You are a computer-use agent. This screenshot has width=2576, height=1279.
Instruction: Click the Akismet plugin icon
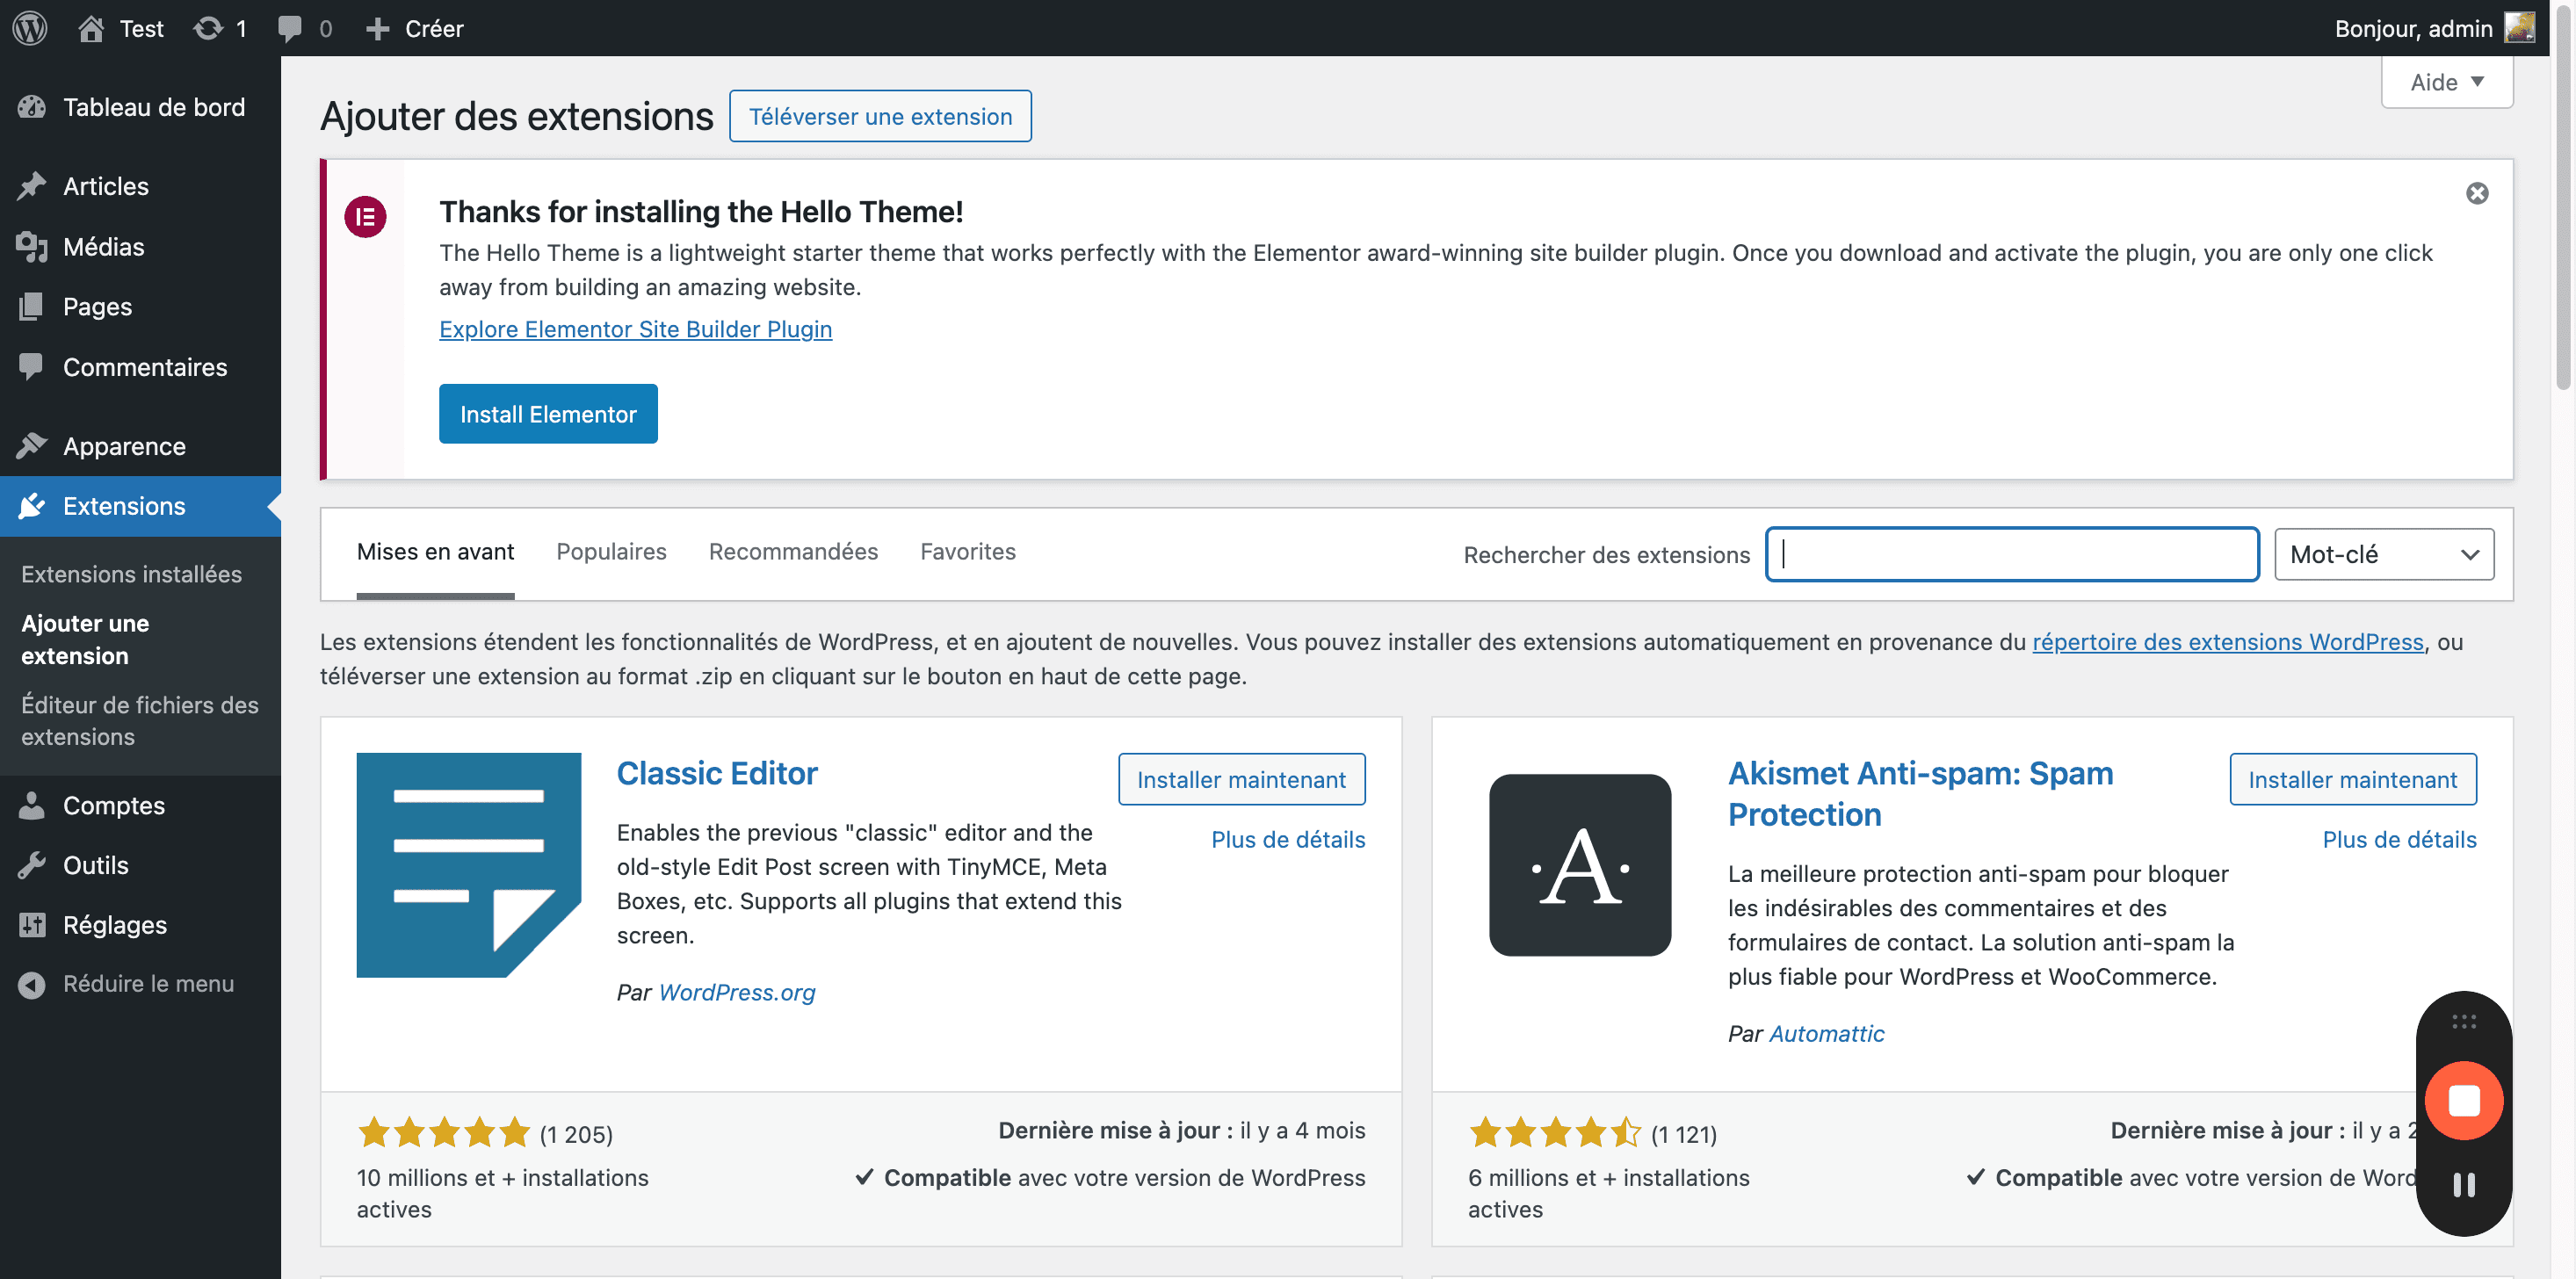[x=1580, y=865]
